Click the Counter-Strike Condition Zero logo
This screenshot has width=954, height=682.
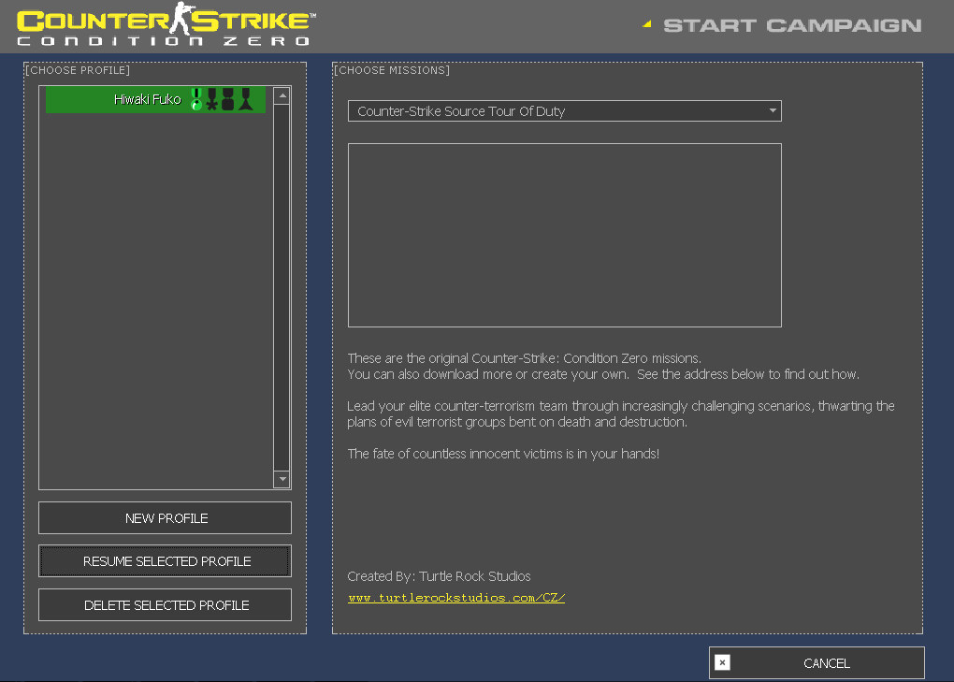165,24
